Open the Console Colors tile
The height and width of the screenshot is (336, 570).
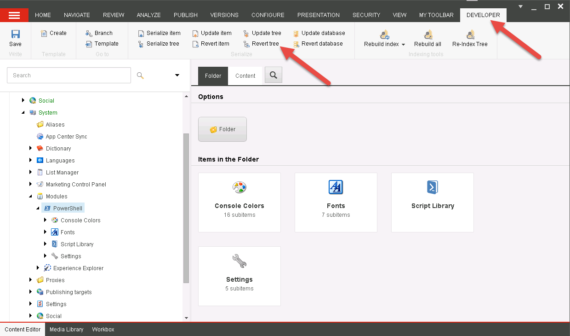coord(239,203)
